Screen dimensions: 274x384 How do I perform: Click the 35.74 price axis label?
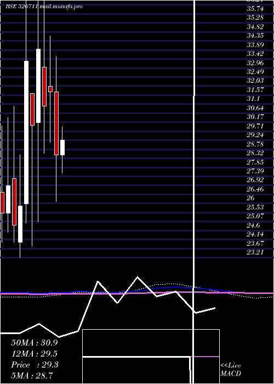click(x=255, y=9)
